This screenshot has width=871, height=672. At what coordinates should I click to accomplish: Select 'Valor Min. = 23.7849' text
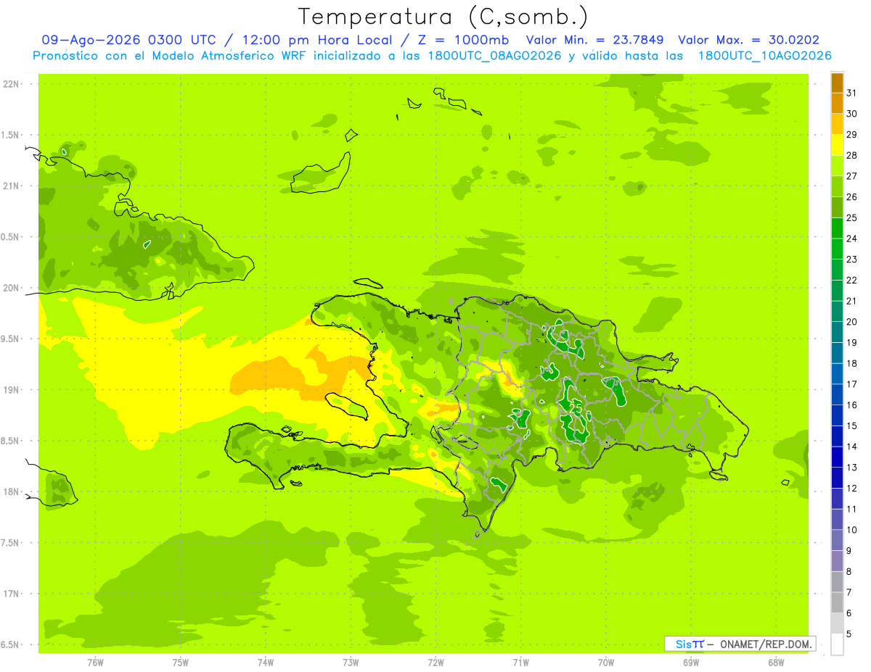[x=594, y=41]
